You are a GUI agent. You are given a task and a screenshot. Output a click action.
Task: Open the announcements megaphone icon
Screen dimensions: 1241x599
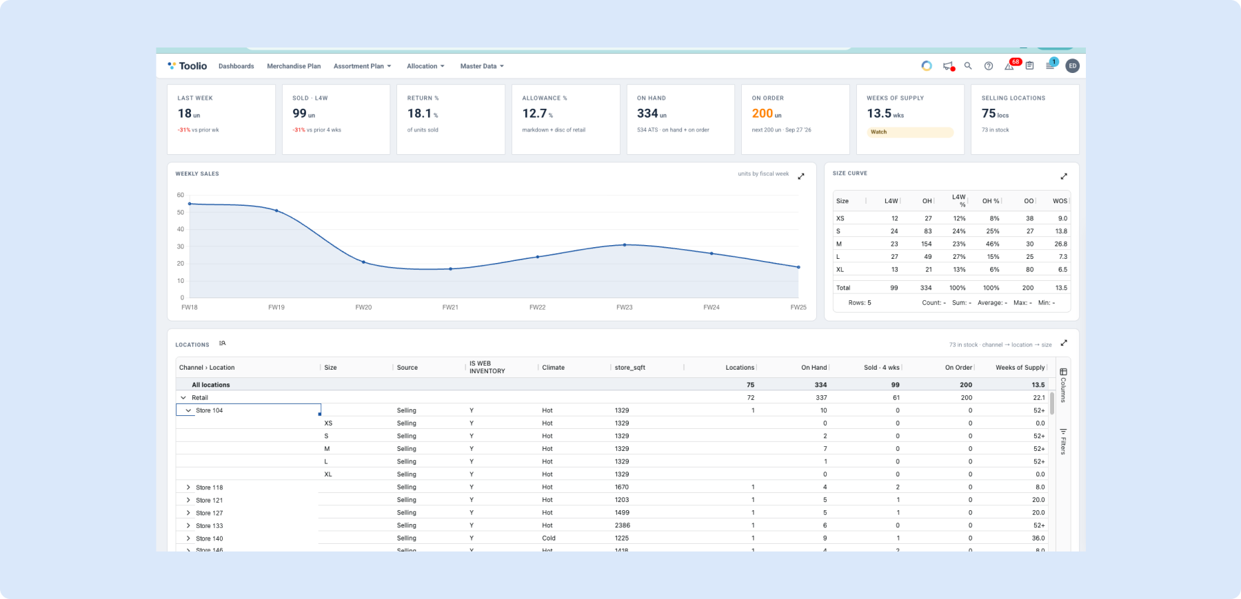(x=948, y=66)
